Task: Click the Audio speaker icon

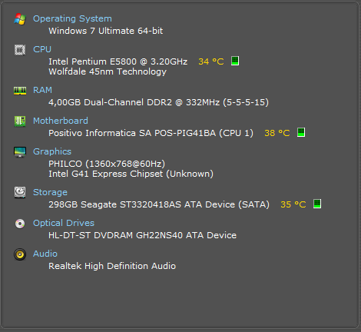Action: coord(20,254)
